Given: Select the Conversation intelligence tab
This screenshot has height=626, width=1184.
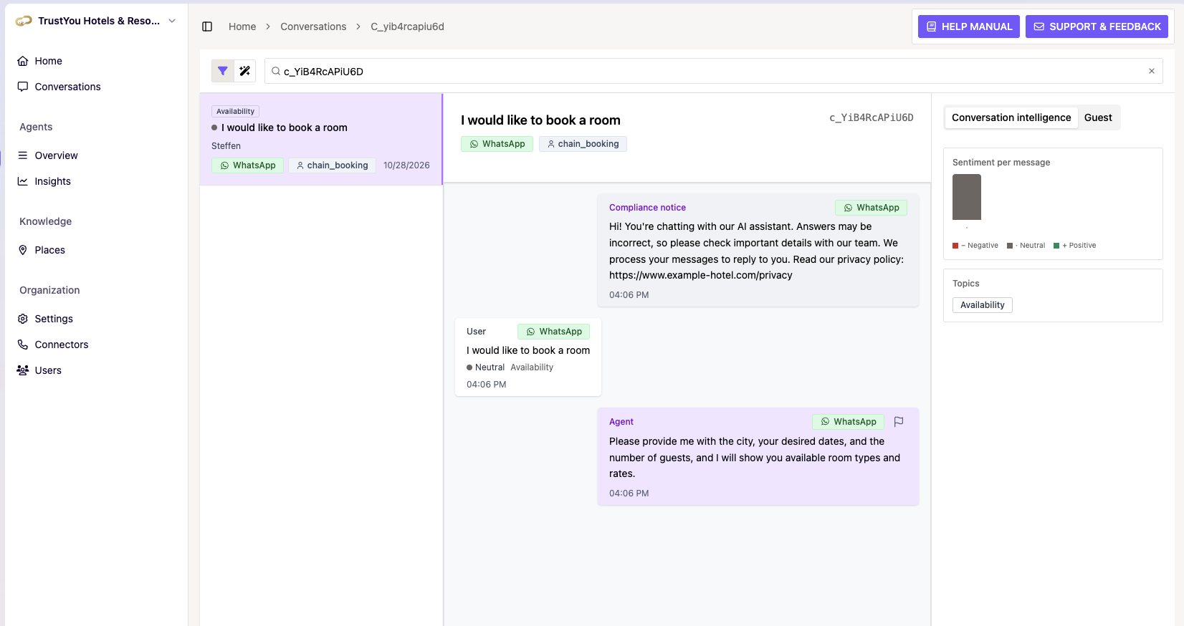Looking at the screenshot, I should click(x=1011, y=117).
